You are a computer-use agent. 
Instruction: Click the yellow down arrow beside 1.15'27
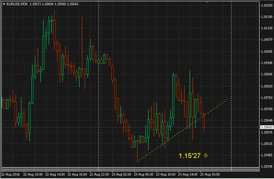click(206, 156)
